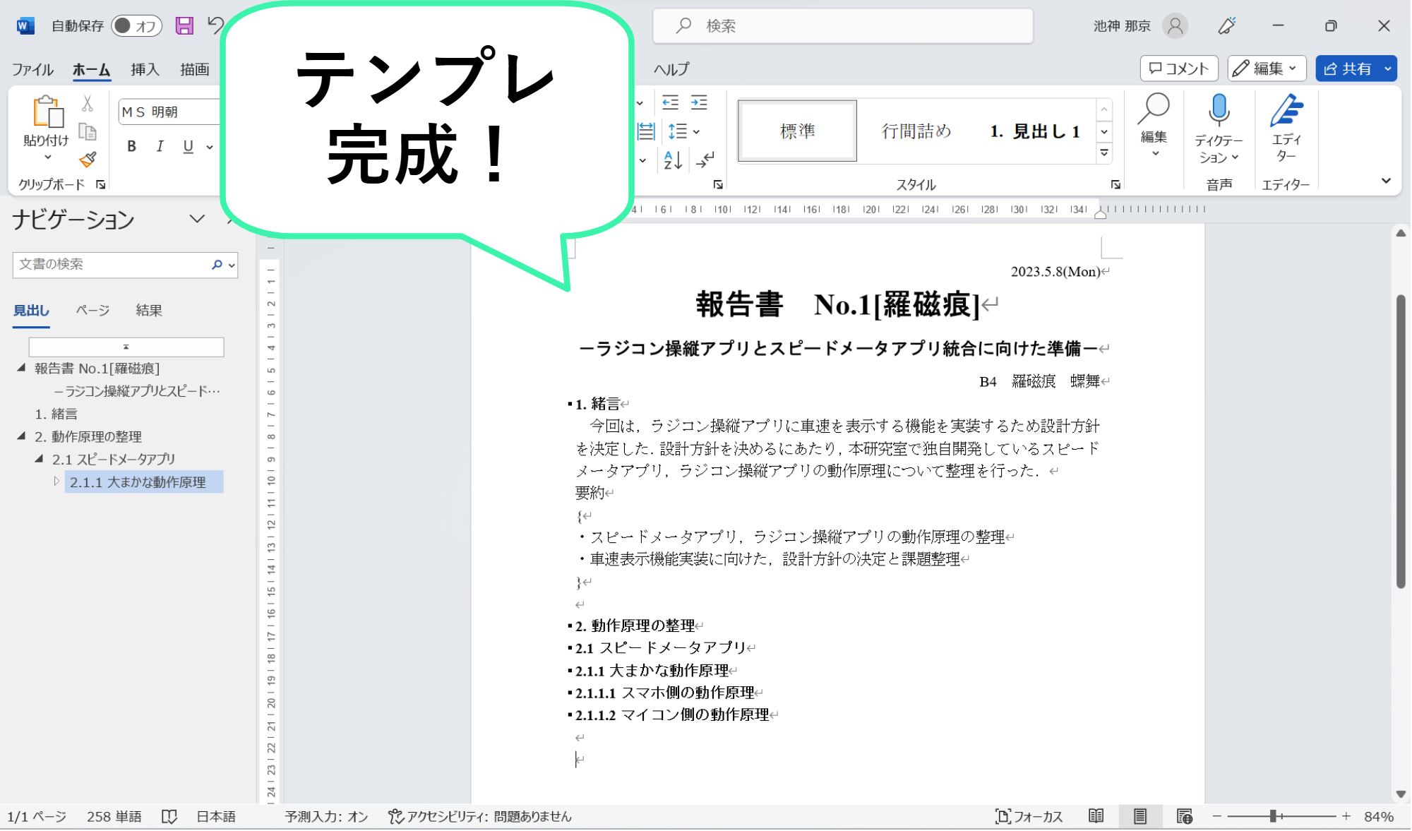
Task: Switch to web layout view
Action: tap(1184, 816)
